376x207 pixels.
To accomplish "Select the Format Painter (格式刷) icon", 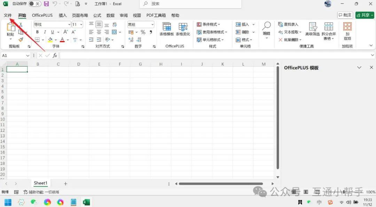I will click(x=21, y=39).
